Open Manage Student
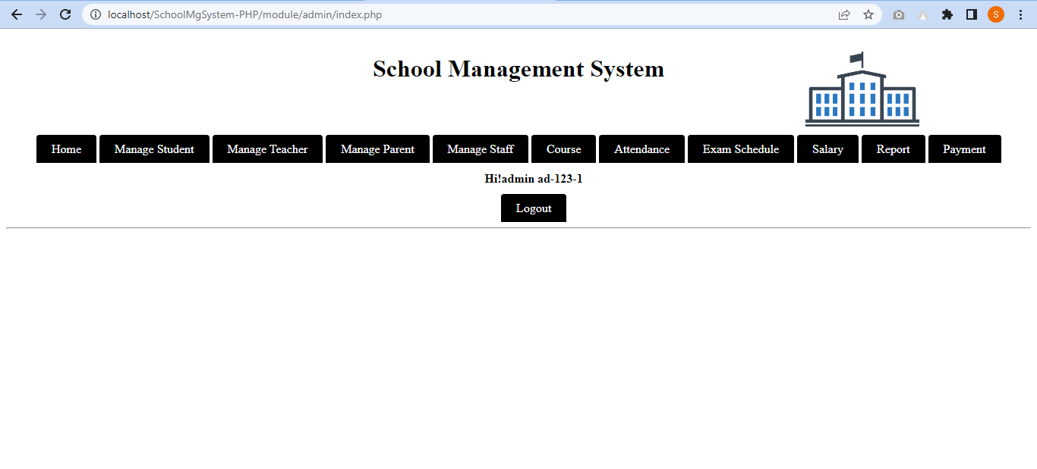The height and width of the screenshot is (469, 1037). (x=154, y=149)
